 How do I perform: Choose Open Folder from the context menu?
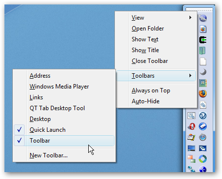pos(156,29)
